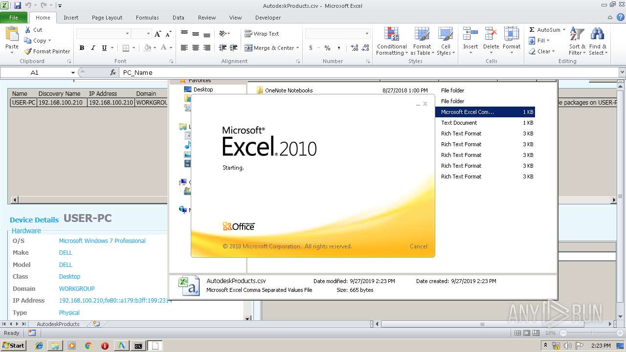Click the Insert Function fx button

tap(113, 72)
